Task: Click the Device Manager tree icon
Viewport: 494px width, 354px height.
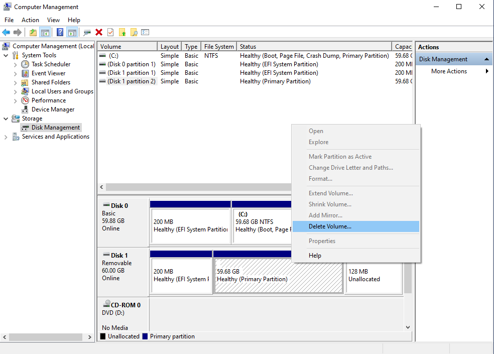Action: (x=25, y=109)
